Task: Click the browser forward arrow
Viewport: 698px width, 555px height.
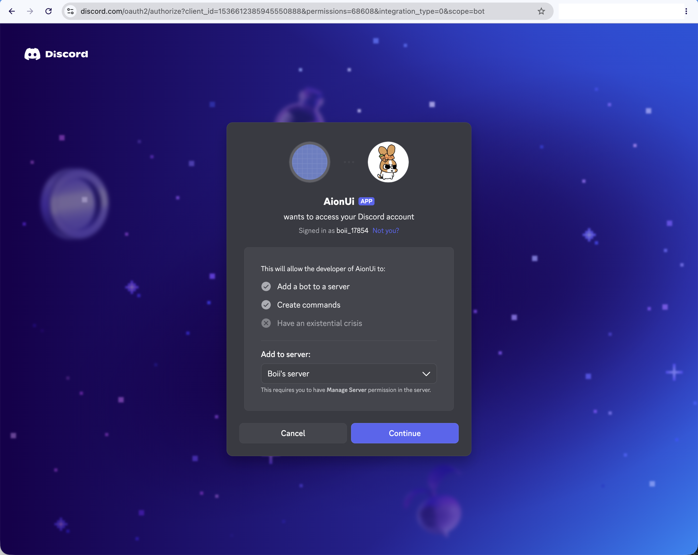Action: [x=30, y=11]
